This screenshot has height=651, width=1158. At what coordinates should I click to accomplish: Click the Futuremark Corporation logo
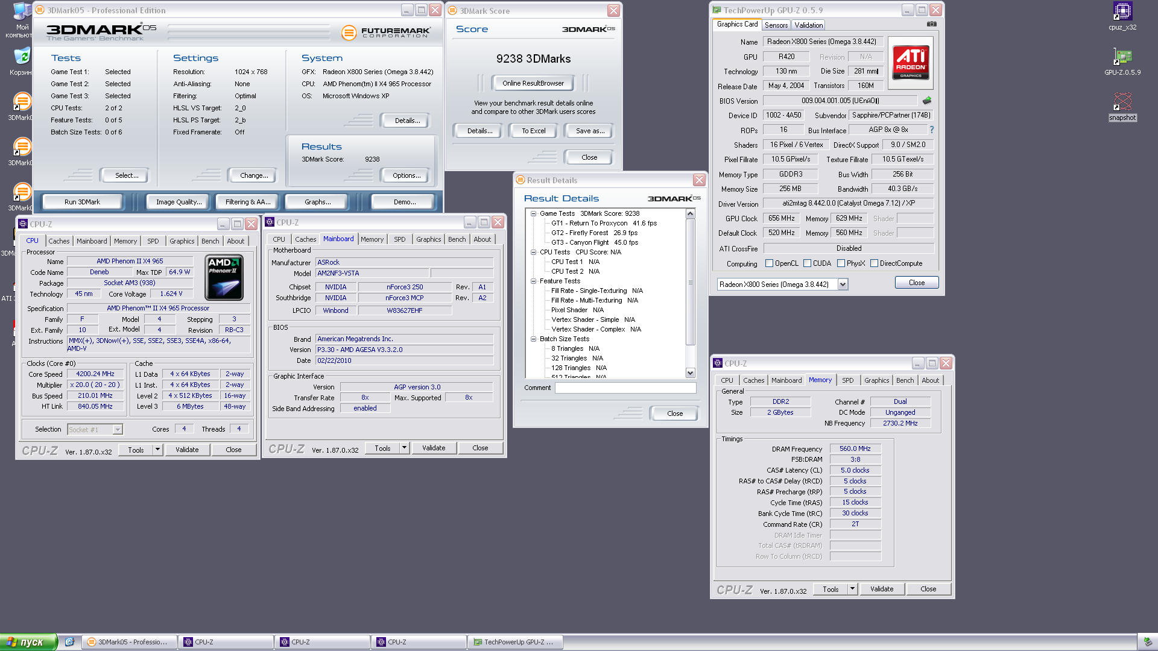(386, 33)
